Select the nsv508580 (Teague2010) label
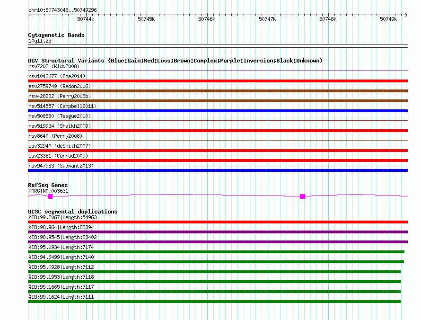The image size is (421, 320). point(60,116)
